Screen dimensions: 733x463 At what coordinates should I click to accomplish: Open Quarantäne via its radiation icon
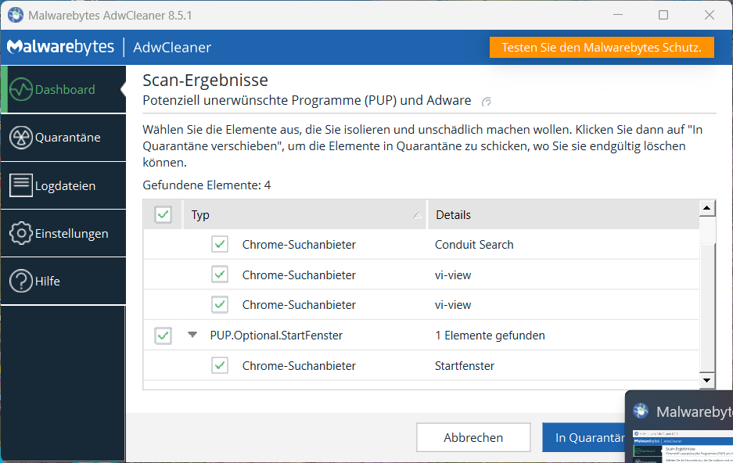point(21,138)
